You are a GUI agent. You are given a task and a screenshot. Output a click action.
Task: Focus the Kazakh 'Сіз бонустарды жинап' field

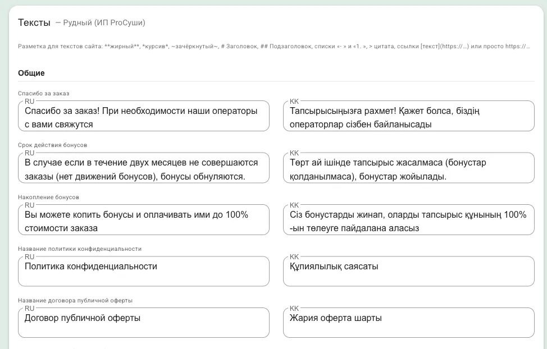tap(408, 219)
